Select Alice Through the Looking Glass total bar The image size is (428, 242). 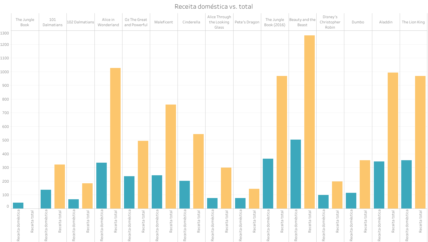pos(226,188)
